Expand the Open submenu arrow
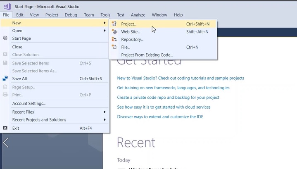The width and height of the screenshot is (297, 169). pyautogui.click(x=105, y=31)
